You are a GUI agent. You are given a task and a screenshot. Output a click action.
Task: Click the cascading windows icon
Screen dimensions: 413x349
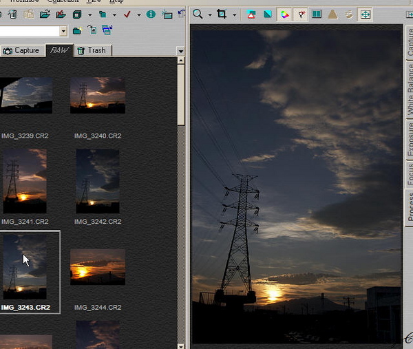(x=107, y=30)
